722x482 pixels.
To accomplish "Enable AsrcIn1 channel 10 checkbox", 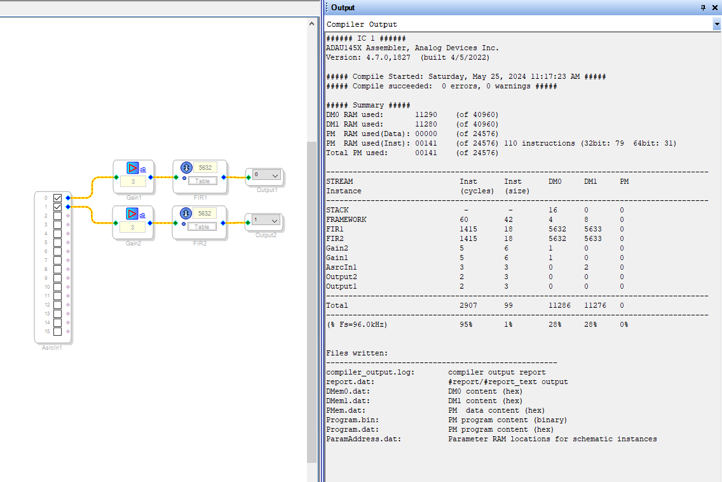I will point(58,287).
